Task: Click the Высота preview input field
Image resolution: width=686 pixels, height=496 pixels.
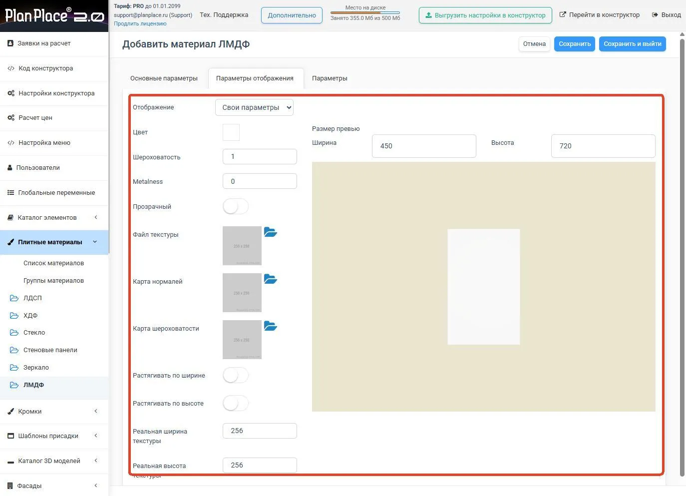Action: [603, 146]
